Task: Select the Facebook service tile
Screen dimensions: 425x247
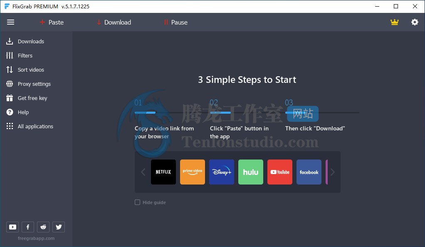Action: 309,172
